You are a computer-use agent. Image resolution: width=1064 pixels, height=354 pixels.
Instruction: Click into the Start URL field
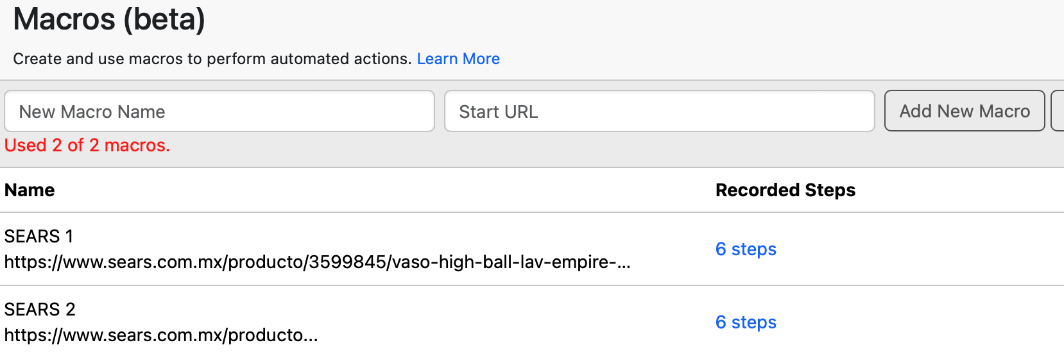click(x=660, y=111)
